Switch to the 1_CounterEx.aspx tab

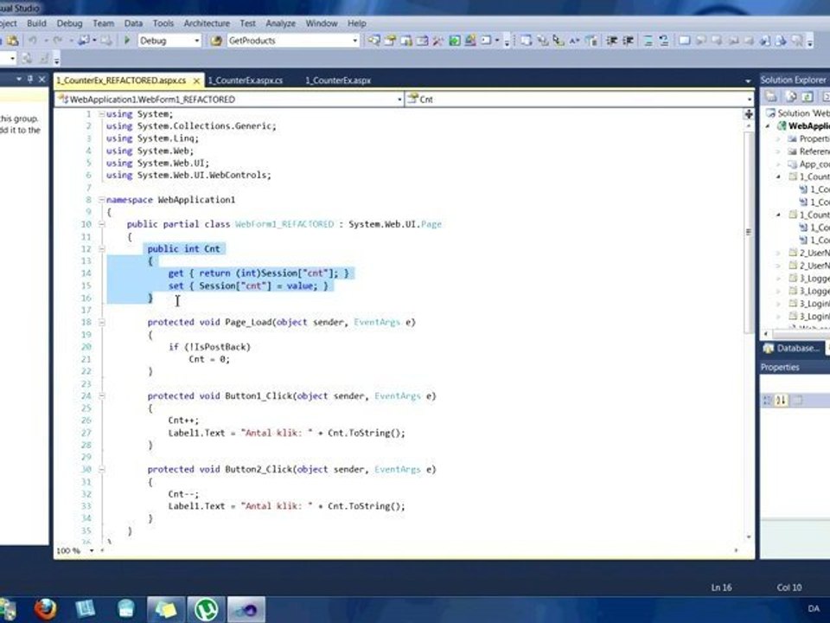tap(338, 80)
